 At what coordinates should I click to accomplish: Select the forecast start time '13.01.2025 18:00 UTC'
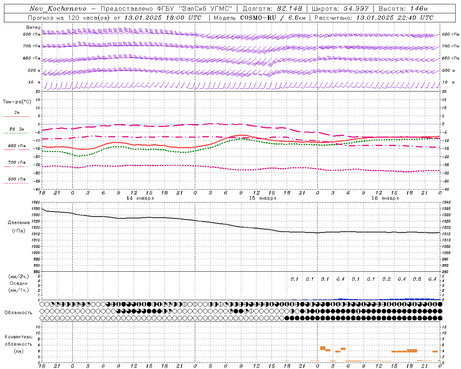pos(163,18)
